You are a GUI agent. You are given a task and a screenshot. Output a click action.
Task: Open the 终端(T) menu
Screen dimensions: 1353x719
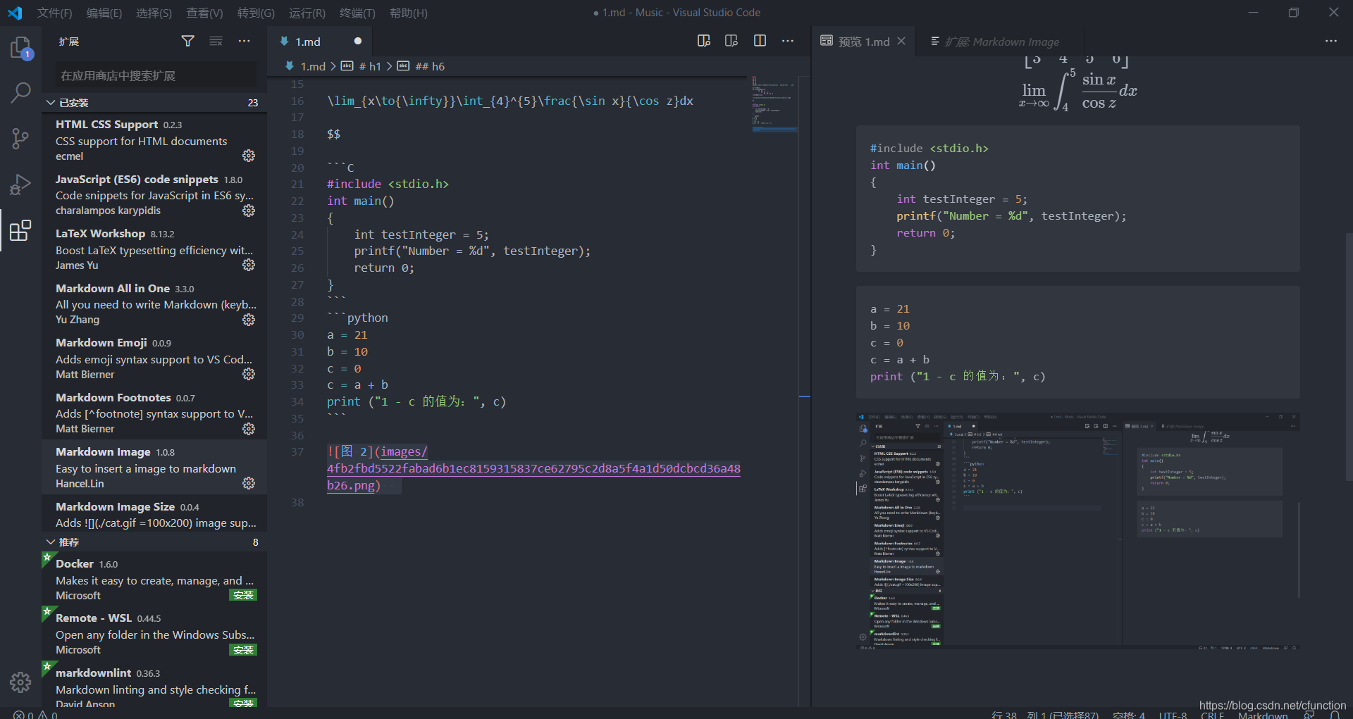(357, 13)
